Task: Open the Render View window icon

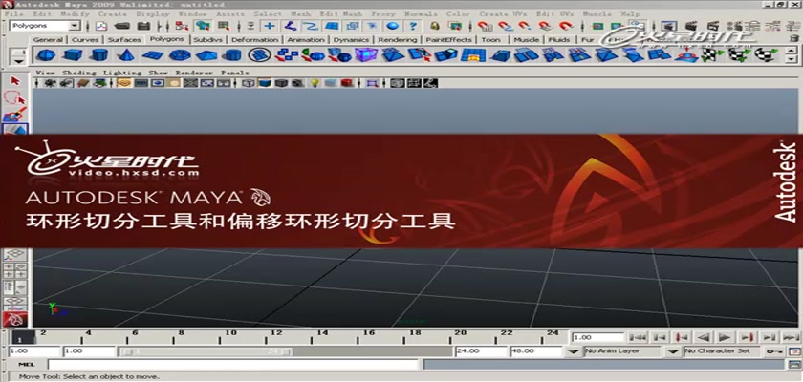Action: pos(667,26)
